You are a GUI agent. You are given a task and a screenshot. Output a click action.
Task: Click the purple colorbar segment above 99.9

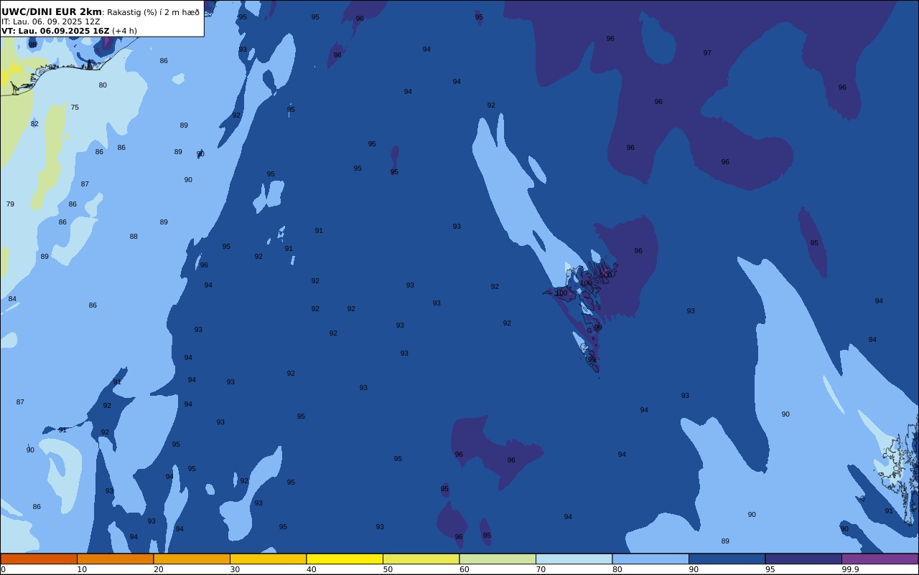(x=880, y=559)
